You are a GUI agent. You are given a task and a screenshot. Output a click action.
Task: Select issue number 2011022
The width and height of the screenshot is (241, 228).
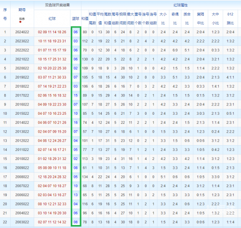(22, 150)
